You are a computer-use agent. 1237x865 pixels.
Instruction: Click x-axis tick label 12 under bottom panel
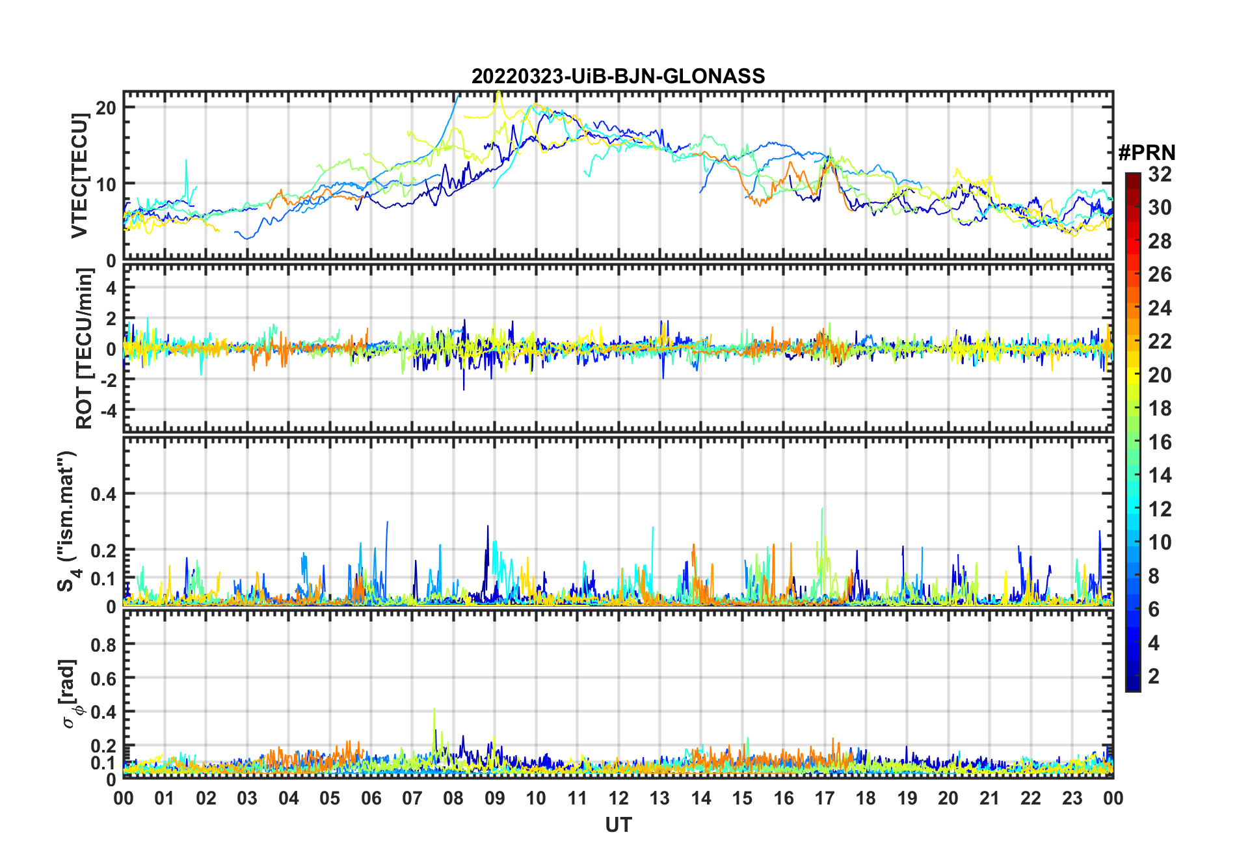pyautogui.click(x=618, y=799)
